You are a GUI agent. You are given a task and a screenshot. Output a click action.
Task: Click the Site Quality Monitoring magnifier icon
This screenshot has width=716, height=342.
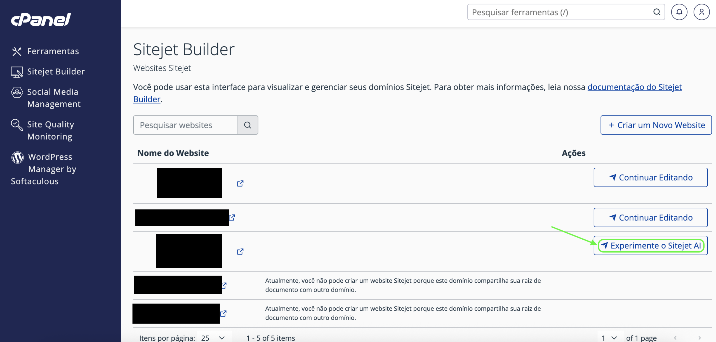(x=17, y=125)
